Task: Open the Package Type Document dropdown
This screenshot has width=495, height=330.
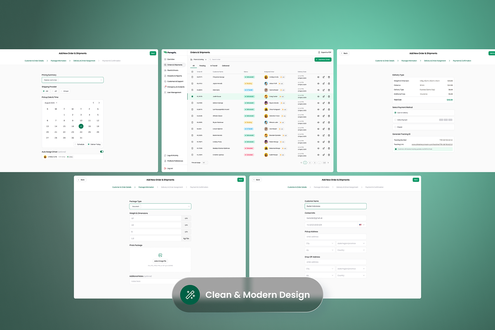Action: coord(160,206)
